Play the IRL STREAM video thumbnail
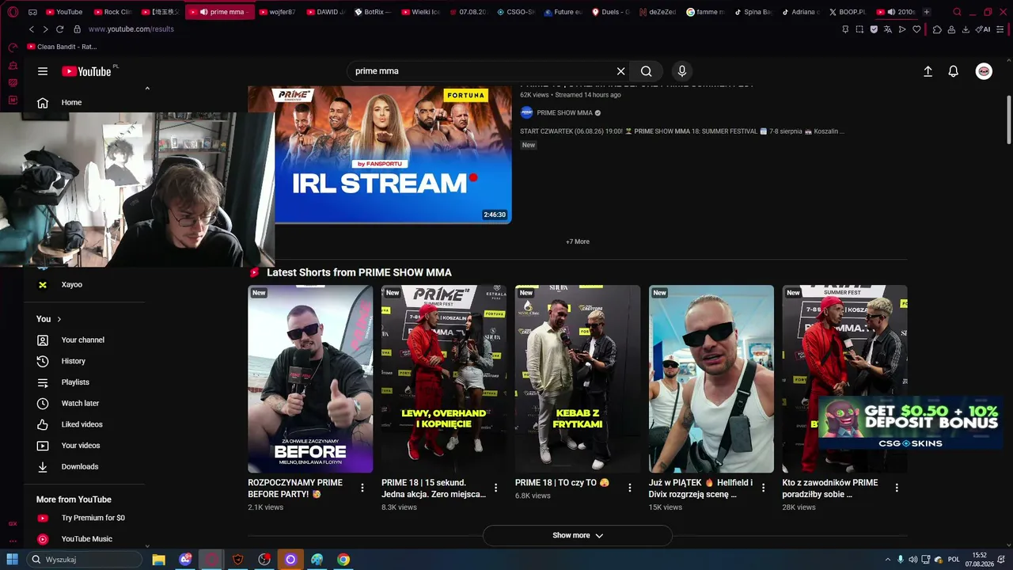The width and height of the screenshot is (1013, 570). pyautogui.click(x=380, y=154)
